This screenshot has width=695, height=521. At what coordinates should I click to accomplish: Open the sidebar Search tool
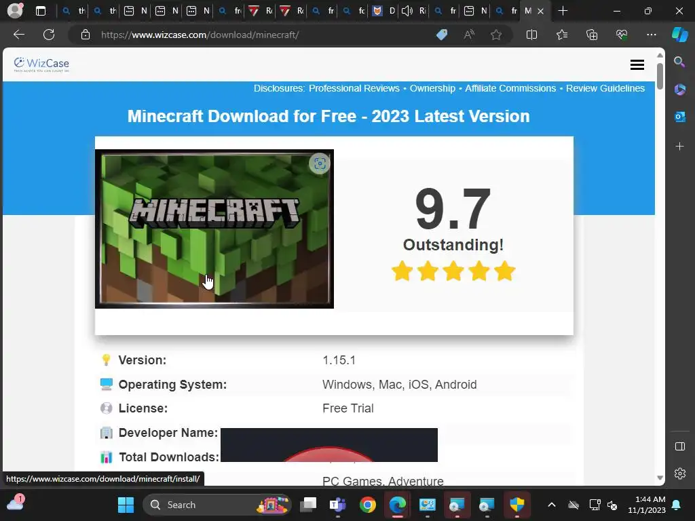coord(679,62)
